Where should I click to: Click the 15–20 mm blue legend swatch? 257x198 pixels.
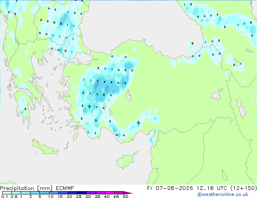[63, 193]
